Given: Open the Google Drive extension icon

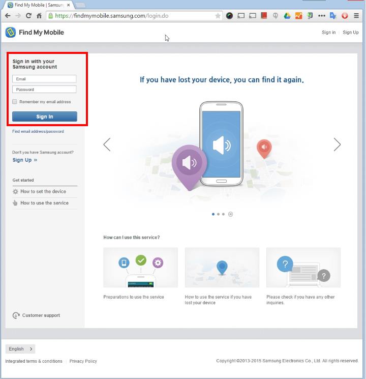Looking at the screenshot, I should click(x=287, y=16).
